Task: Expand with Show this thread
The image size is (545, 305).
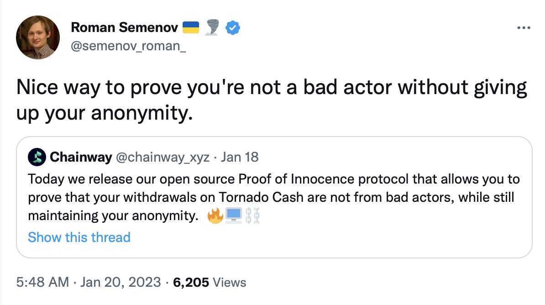Action: tap(79, 237)
